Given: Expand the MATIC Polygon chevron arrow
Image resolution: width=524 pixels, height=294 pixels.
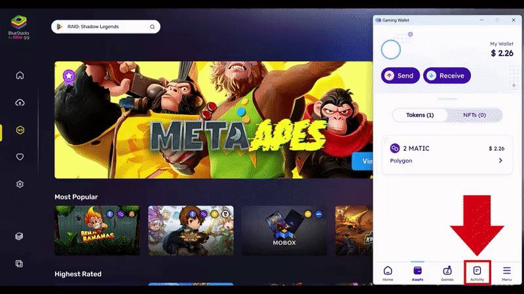Looking at the screenshot, I should pos(500,161).
